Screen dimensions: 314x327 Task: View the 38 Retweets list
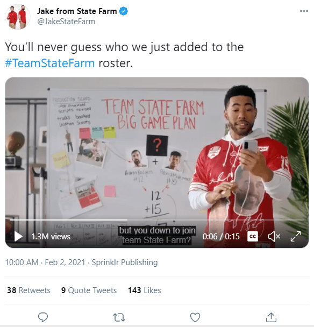coord(29,290)
